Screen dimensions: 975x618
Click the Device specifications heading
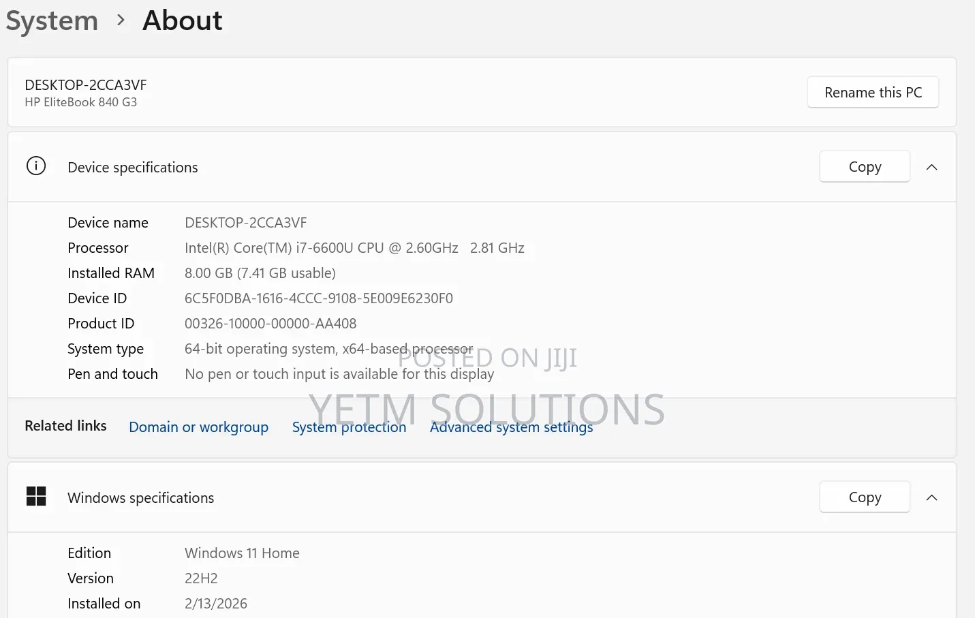(x=133, y=168)
